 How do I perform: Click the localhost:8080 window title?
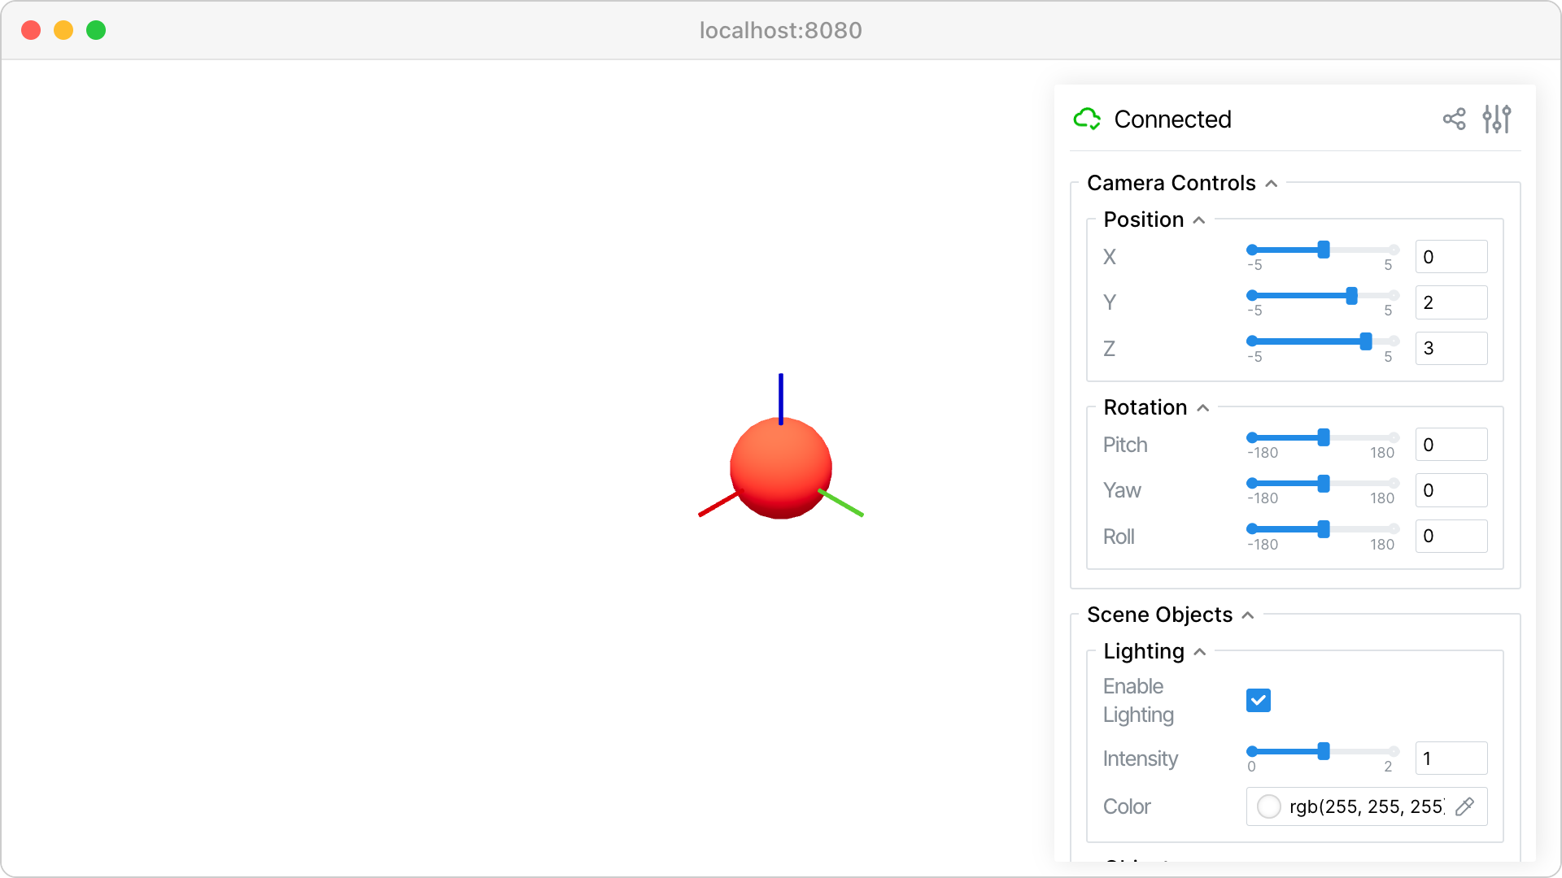781,30
